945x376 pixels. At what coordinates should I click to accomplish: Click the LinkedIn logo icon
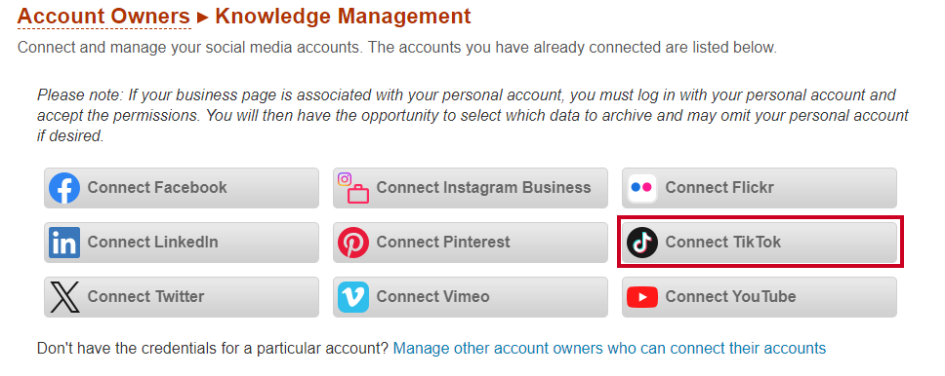tap(64, 243)
